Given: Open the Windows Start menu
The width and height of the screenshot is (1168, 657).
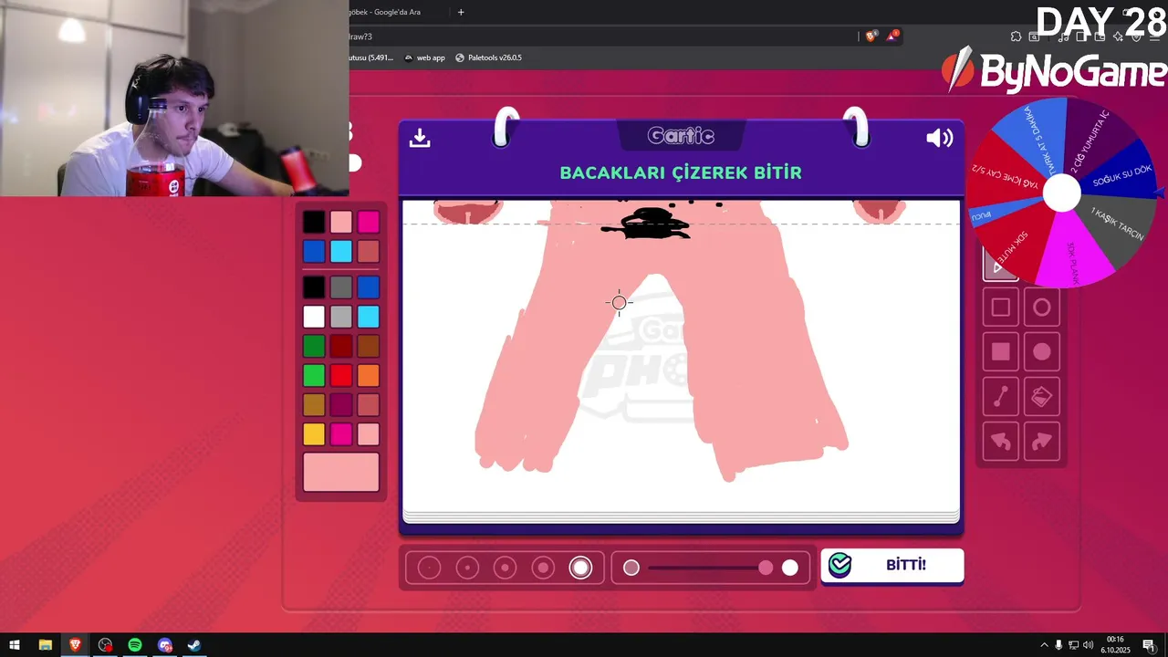Looking at the screenshot, I should pyautogui.click(x=15, y=645).
